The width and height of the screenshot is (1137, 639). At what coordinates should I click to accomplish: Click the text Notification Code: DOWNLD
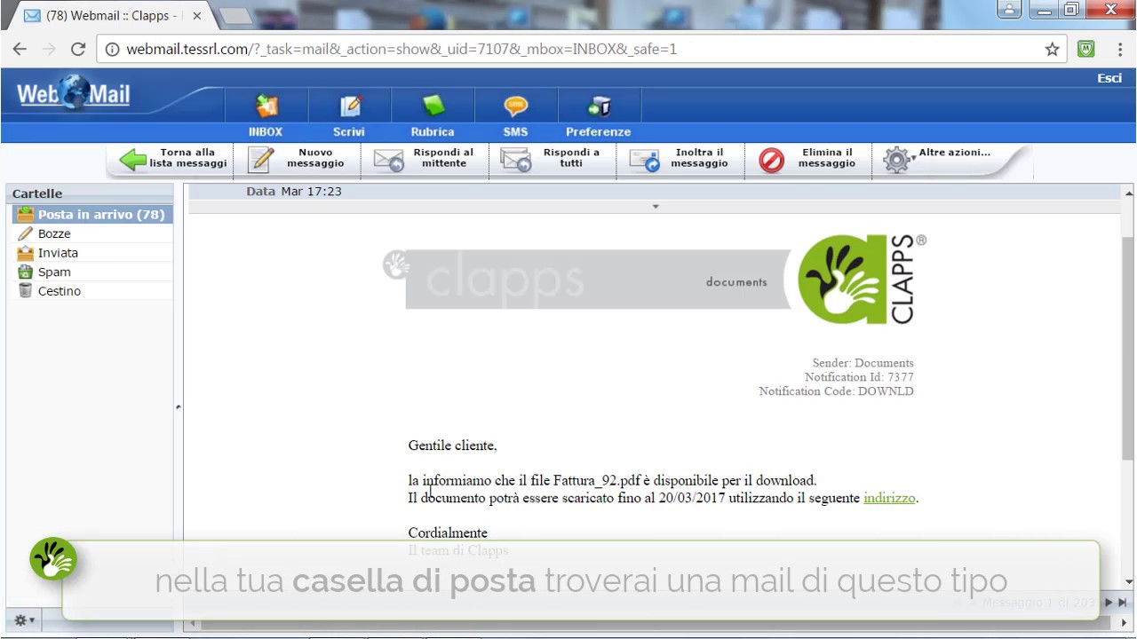[836, 391]
